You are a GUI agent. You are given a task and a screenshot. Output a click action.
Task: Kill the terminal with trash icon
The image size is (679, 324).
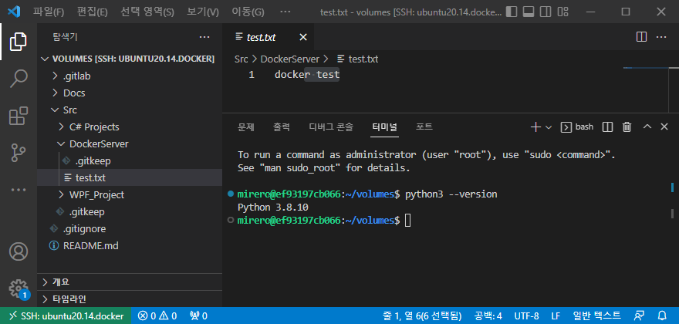coord(627,127)
